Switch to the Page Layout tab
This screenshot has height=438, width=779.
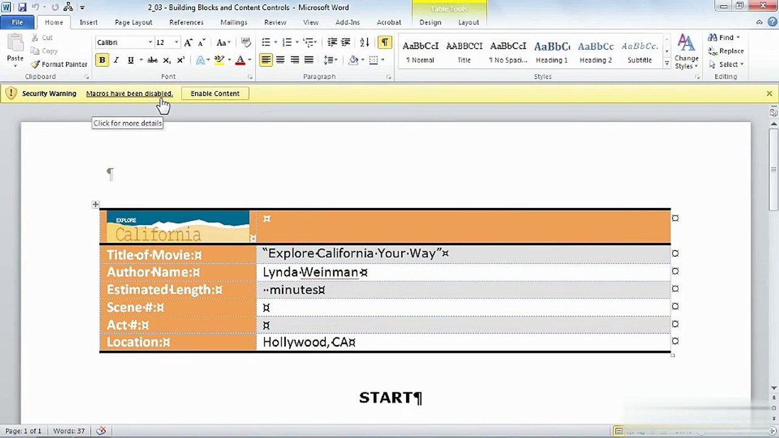tap(133, 22)
